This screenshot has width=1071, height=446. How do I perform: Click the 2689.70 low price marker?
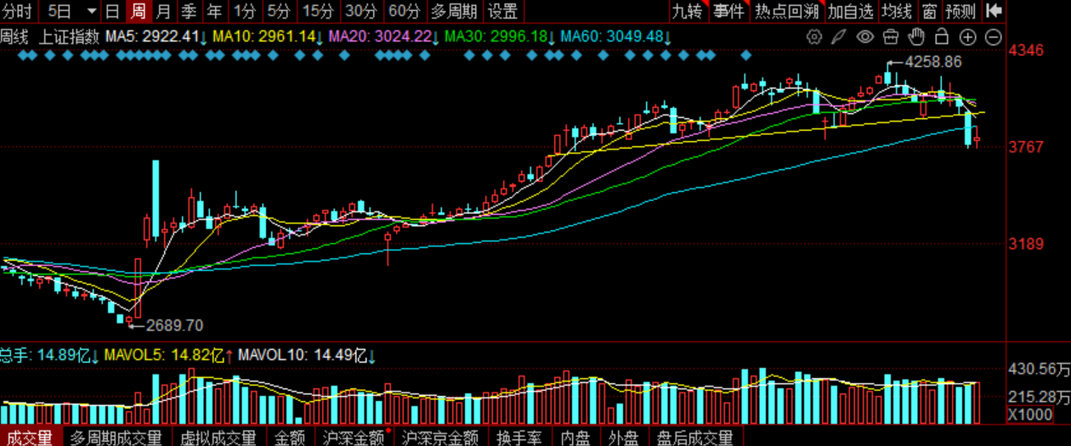click(175, 325)
